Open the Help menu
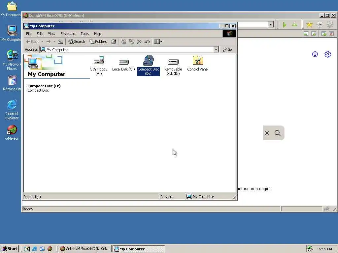The image size is (338, 253). pos(97,34)
